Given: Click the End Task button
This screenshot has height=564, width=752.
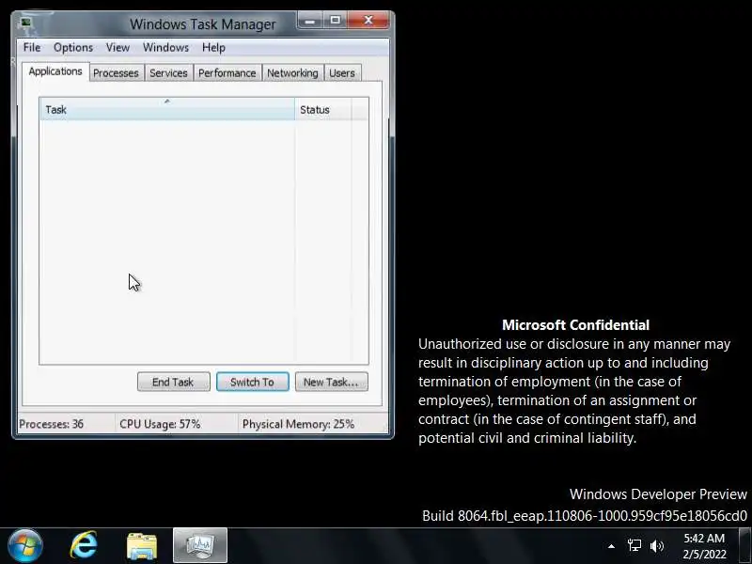Looking at the screenshot, I should 173,382.
